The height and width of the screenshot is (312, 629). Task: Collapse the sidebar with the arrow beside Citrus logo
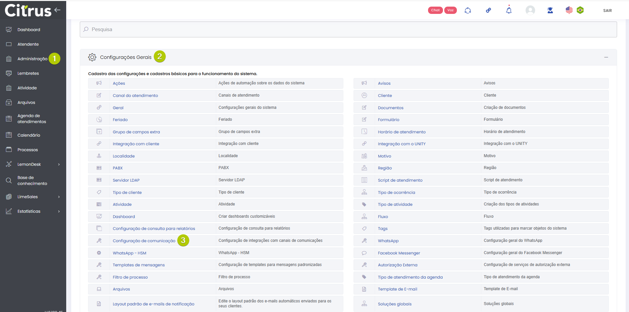pyautogui.click(x=58, y=10)
